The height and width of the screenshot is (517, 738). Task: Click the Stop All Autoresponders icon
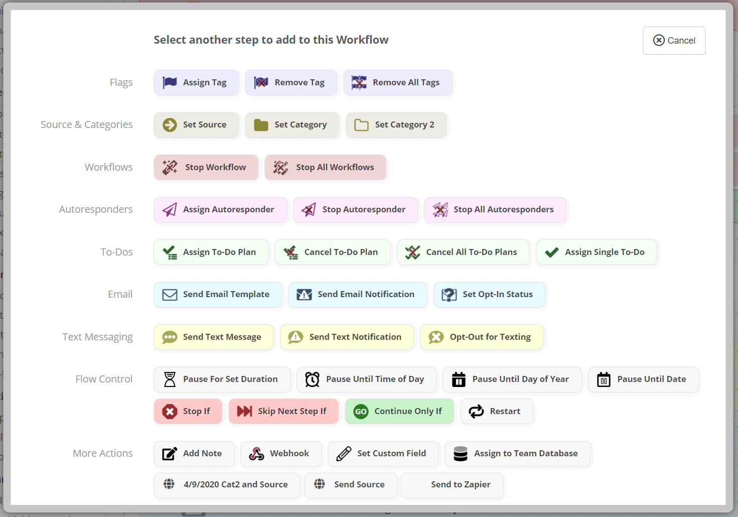click(440, 209)
